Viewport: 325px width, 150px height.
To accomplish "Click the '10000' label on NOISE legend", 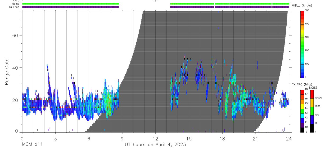I will (318, 98).
